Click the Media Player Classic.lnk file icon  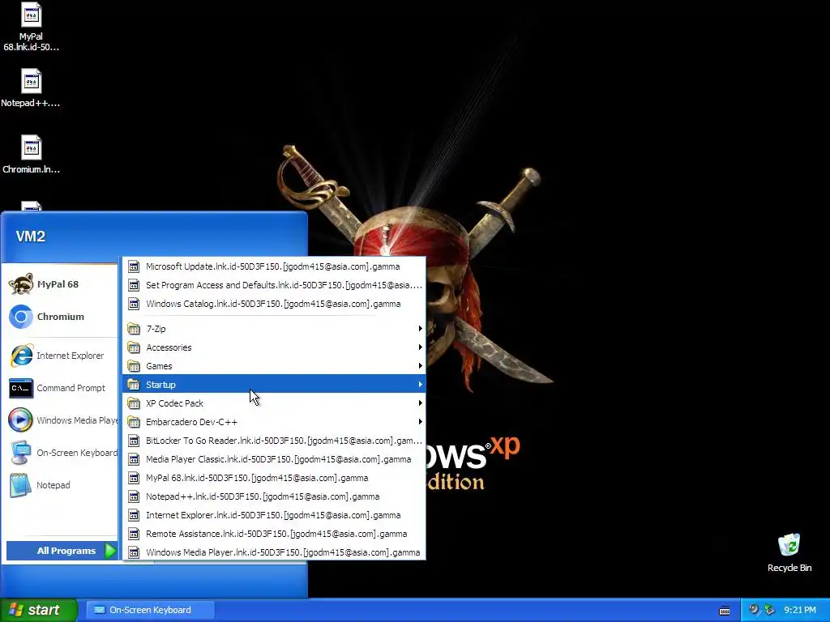pos(134,459)
